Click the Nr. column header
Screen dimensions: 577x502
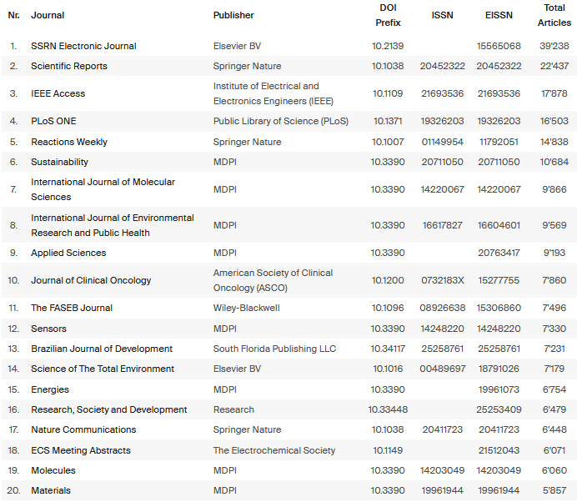tap(13, 15)
